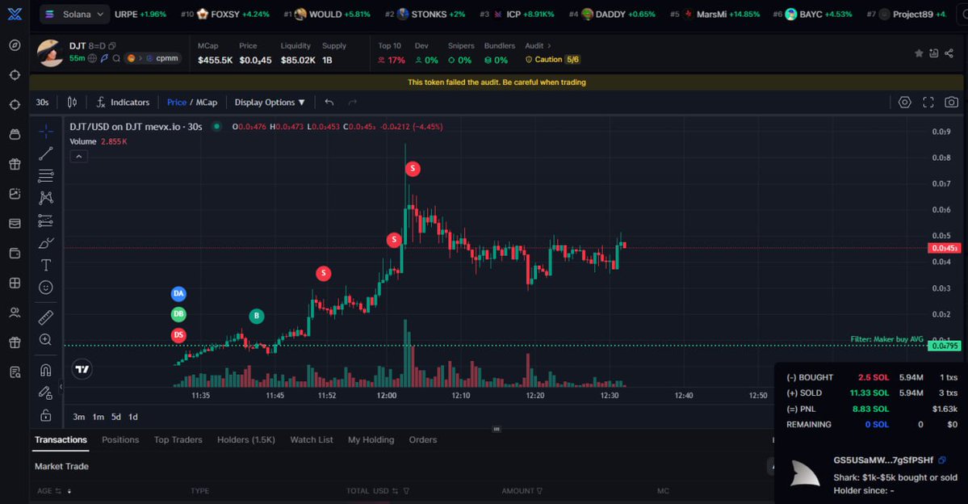Image resolution: width=968 pixels, height=504 pixels.
Task: Open the Orders tab
Action: [x=423, y=439]
